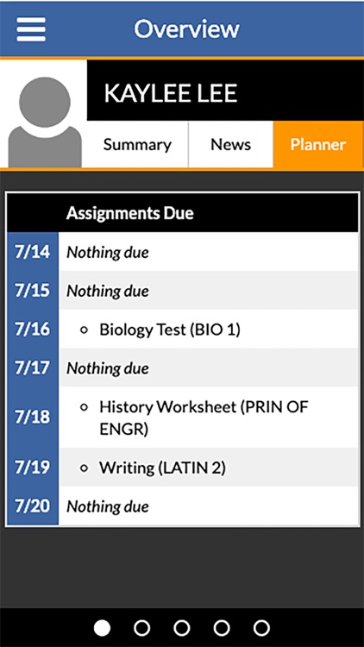Select the first filled page indicator dot
Viewport: 364px width, 647px height.
pyautogui.click(x=102, y=628)
